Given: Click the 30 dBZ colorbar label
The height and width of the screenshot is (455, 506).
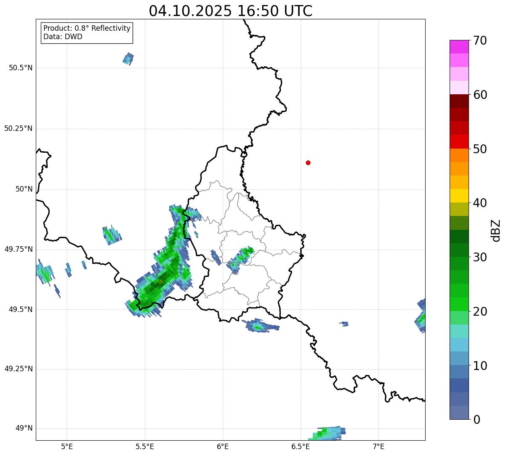Looking at the screenshot, I should [480, 257].
